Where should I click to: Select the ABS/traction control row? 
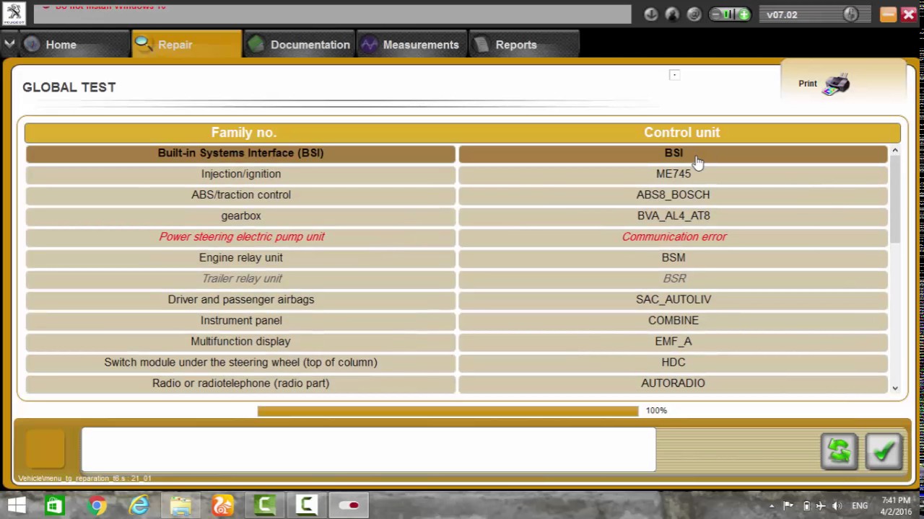click(x=240, y=195)
